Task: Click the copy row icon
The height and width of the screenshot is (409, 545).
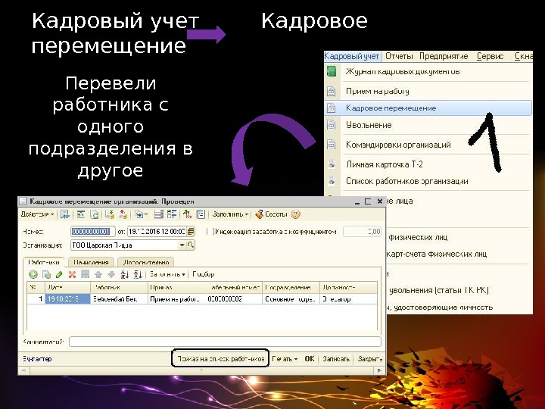Action: tap(46, 274)
